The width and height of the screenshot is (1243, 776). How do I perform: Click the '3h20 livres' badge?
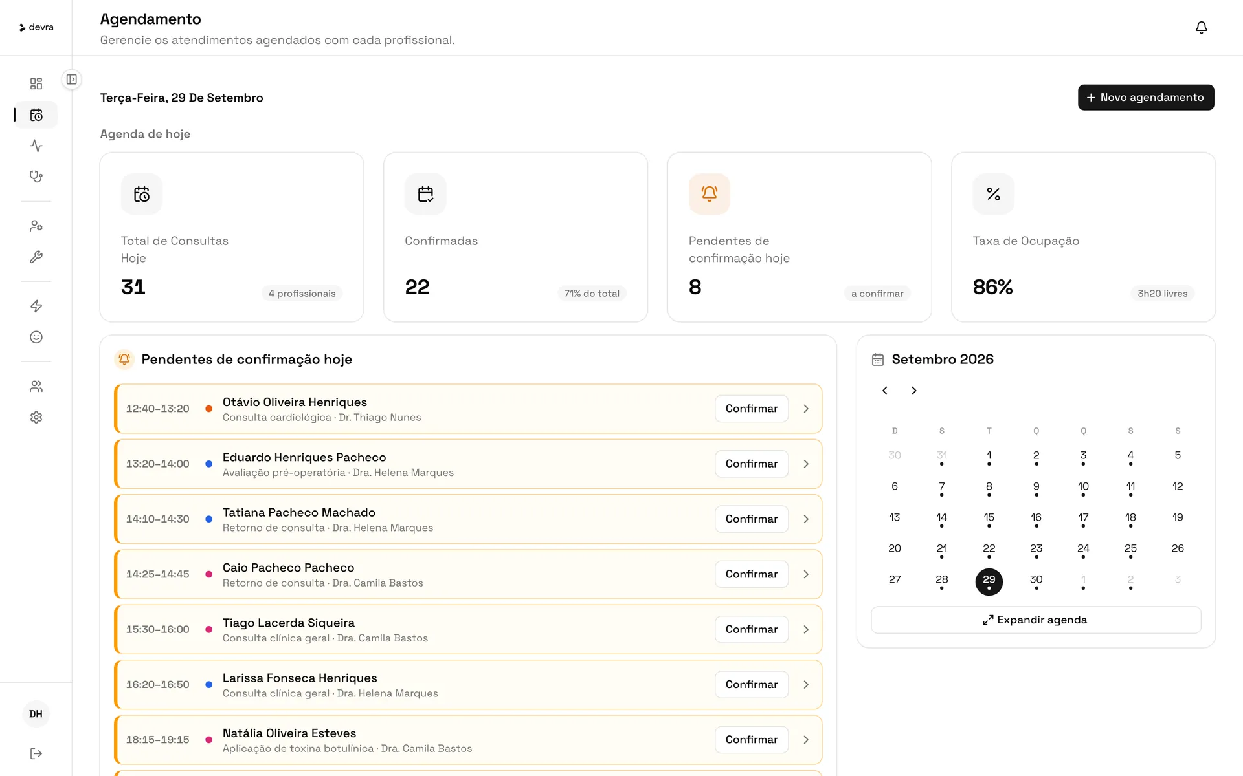pyautogui.click(x=1163, y=294)
